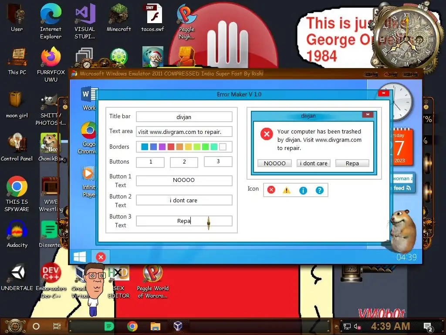Open VISUAL STUPI... desktop icon

click(85, 21)
